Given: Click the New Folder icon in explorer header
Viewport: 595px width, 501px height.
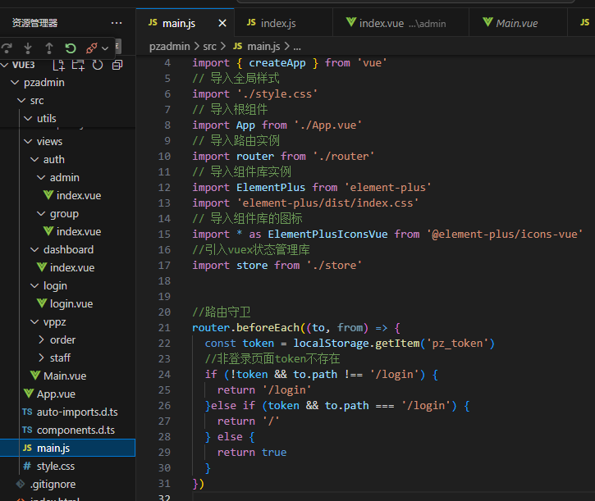Looking at the screenshot, I should pos(78,65).
